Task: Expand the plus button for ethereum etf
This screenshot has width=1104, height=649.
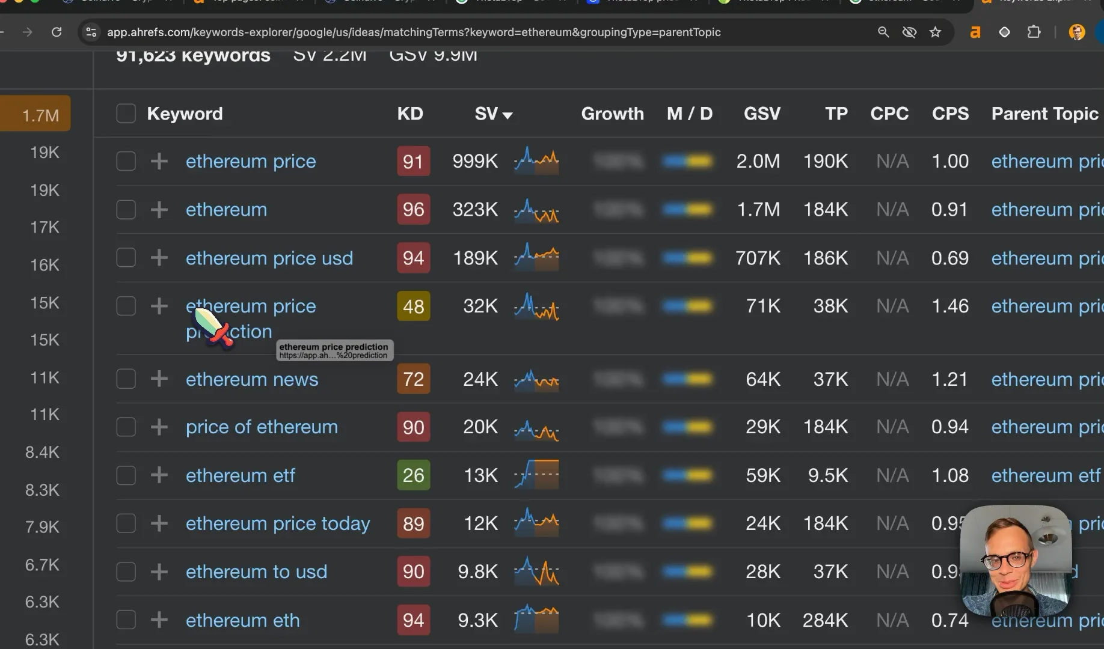Action: point(159,475)
